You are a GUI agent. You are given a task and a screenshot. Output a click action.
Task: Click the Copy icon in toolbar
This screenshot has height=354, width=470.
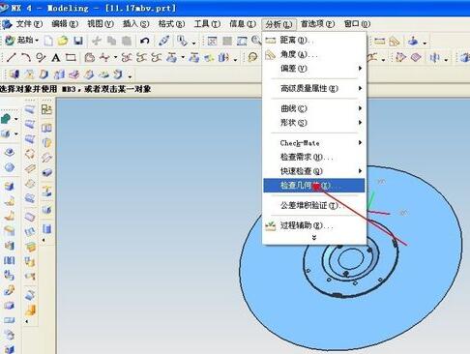(111, 41)
